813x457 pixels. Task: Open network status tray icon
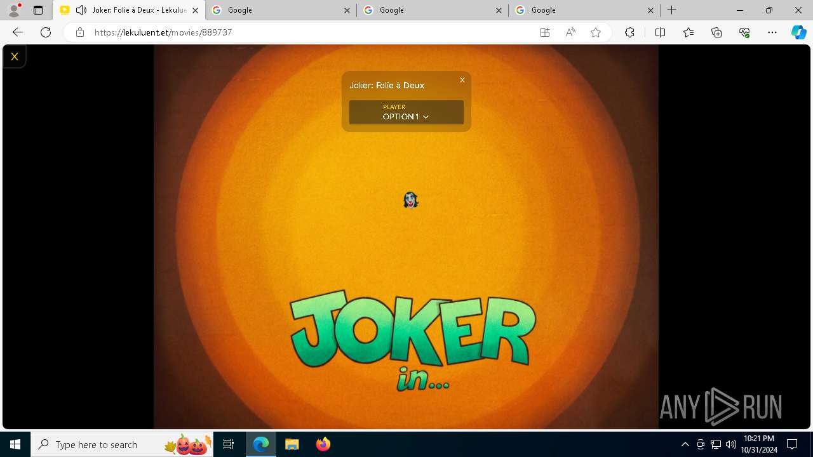point(716,444)
